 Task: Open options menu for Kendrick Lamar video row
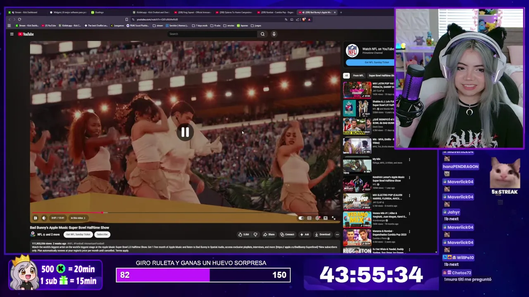(x=410, y=178)
